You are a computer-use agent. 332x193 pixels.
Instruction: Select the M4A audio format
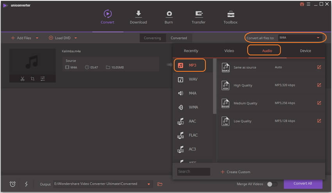(193, 93)
